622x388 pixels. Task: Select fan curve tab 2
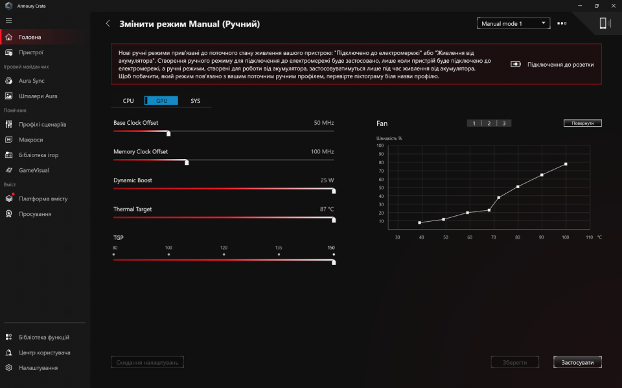coord(489,123)
